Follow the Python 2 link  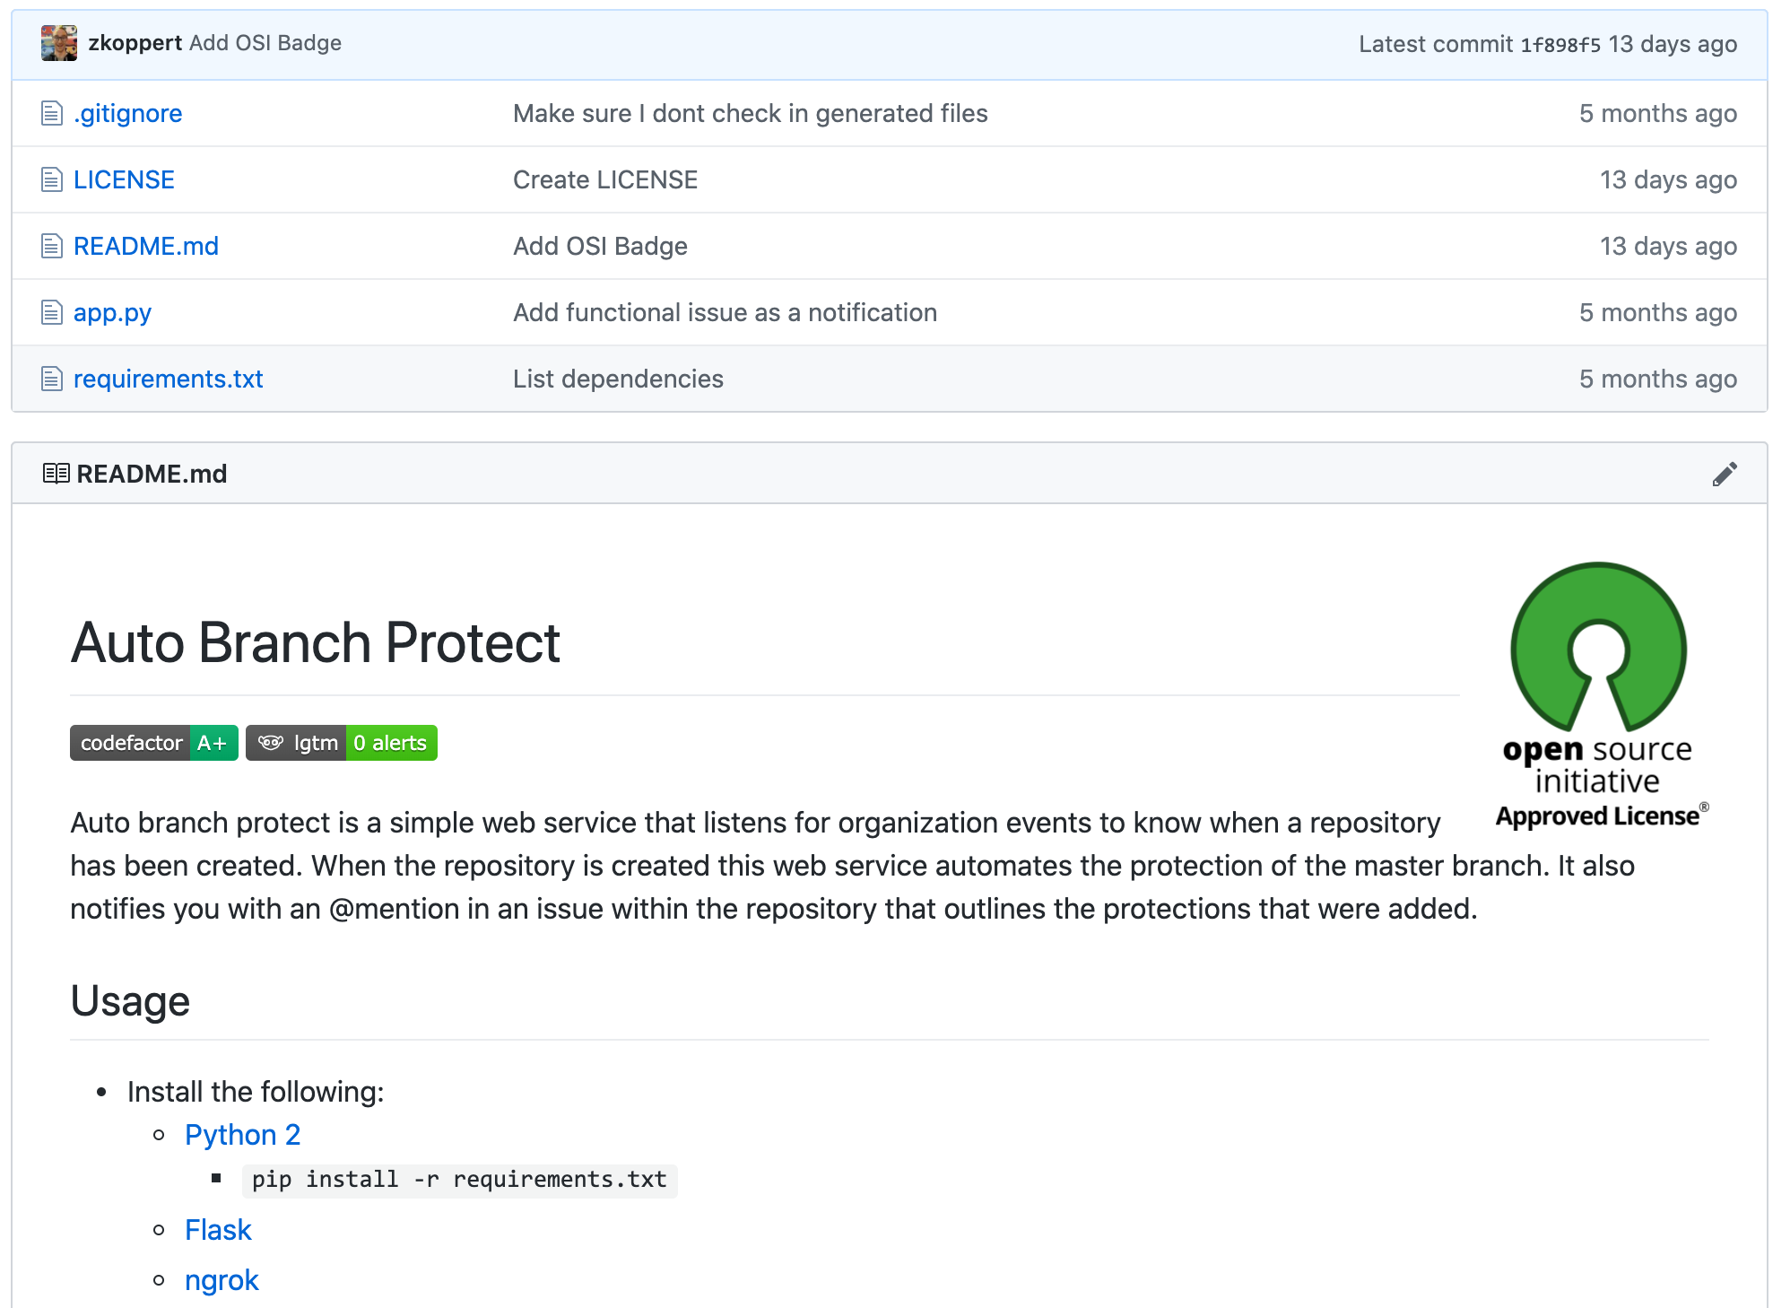[x=242, y=1135]
